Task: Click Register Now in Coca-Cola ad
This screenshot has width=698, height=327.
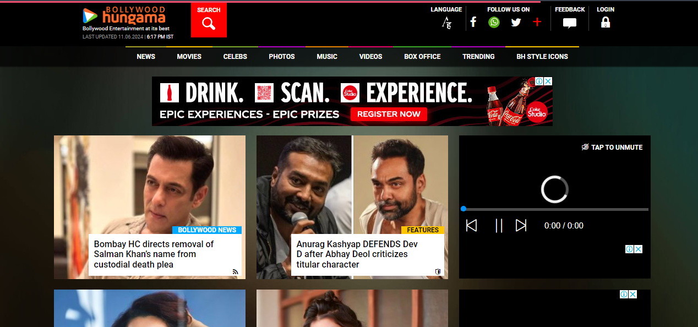Action: coord(389,114)
